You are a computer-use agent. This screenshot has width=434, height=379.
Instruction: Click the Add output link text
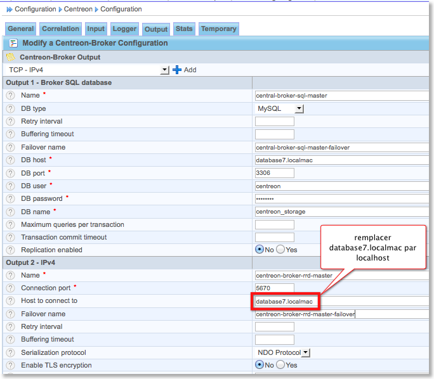pos(190,70)
